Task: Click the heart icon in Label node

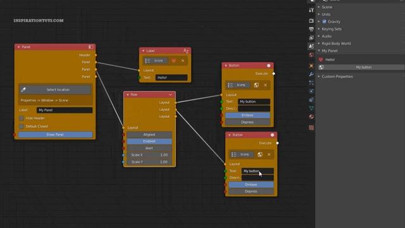Action: pyautogui.click(x=174, y=61)
